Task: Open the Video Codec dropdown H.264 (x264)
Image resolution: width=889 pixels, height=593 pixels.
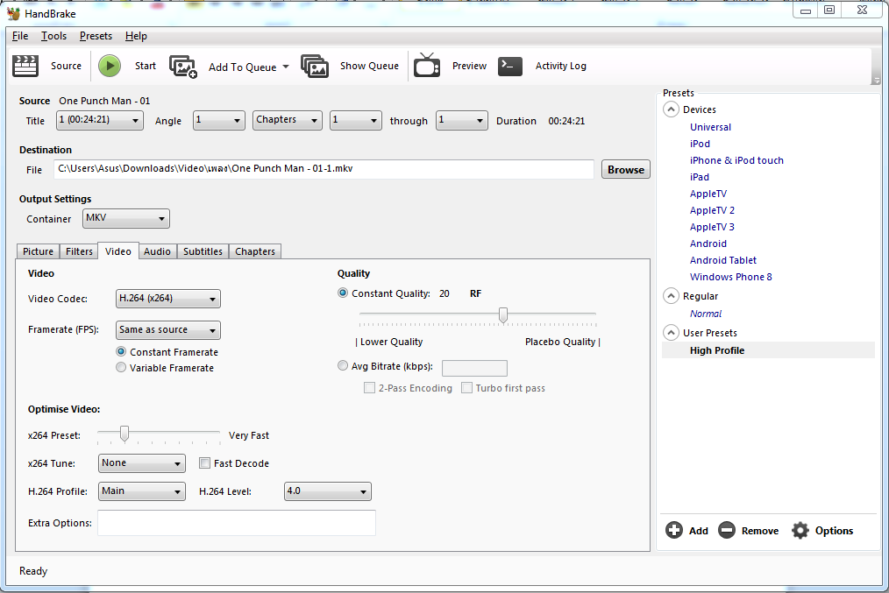Action: 167,299
